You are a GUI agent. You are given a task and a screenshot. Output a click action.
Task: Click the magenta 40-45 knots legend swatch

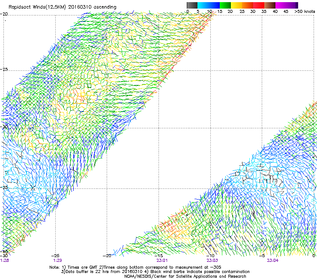coord(281,5)
